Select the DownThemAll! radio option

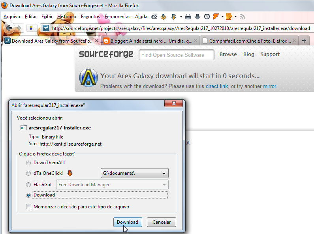[x=28, y=163]
